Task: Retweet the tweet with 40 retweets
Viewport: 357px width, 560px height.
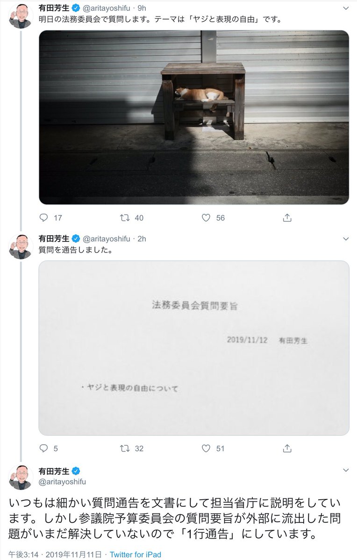Action: pyautogui.click(x=125, y=217)
